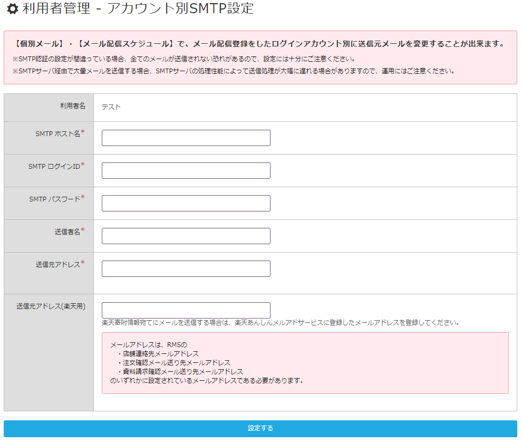Click the SMTP パスワード field label
Viewport: 522px width, 443px height.
click(54, 199)
